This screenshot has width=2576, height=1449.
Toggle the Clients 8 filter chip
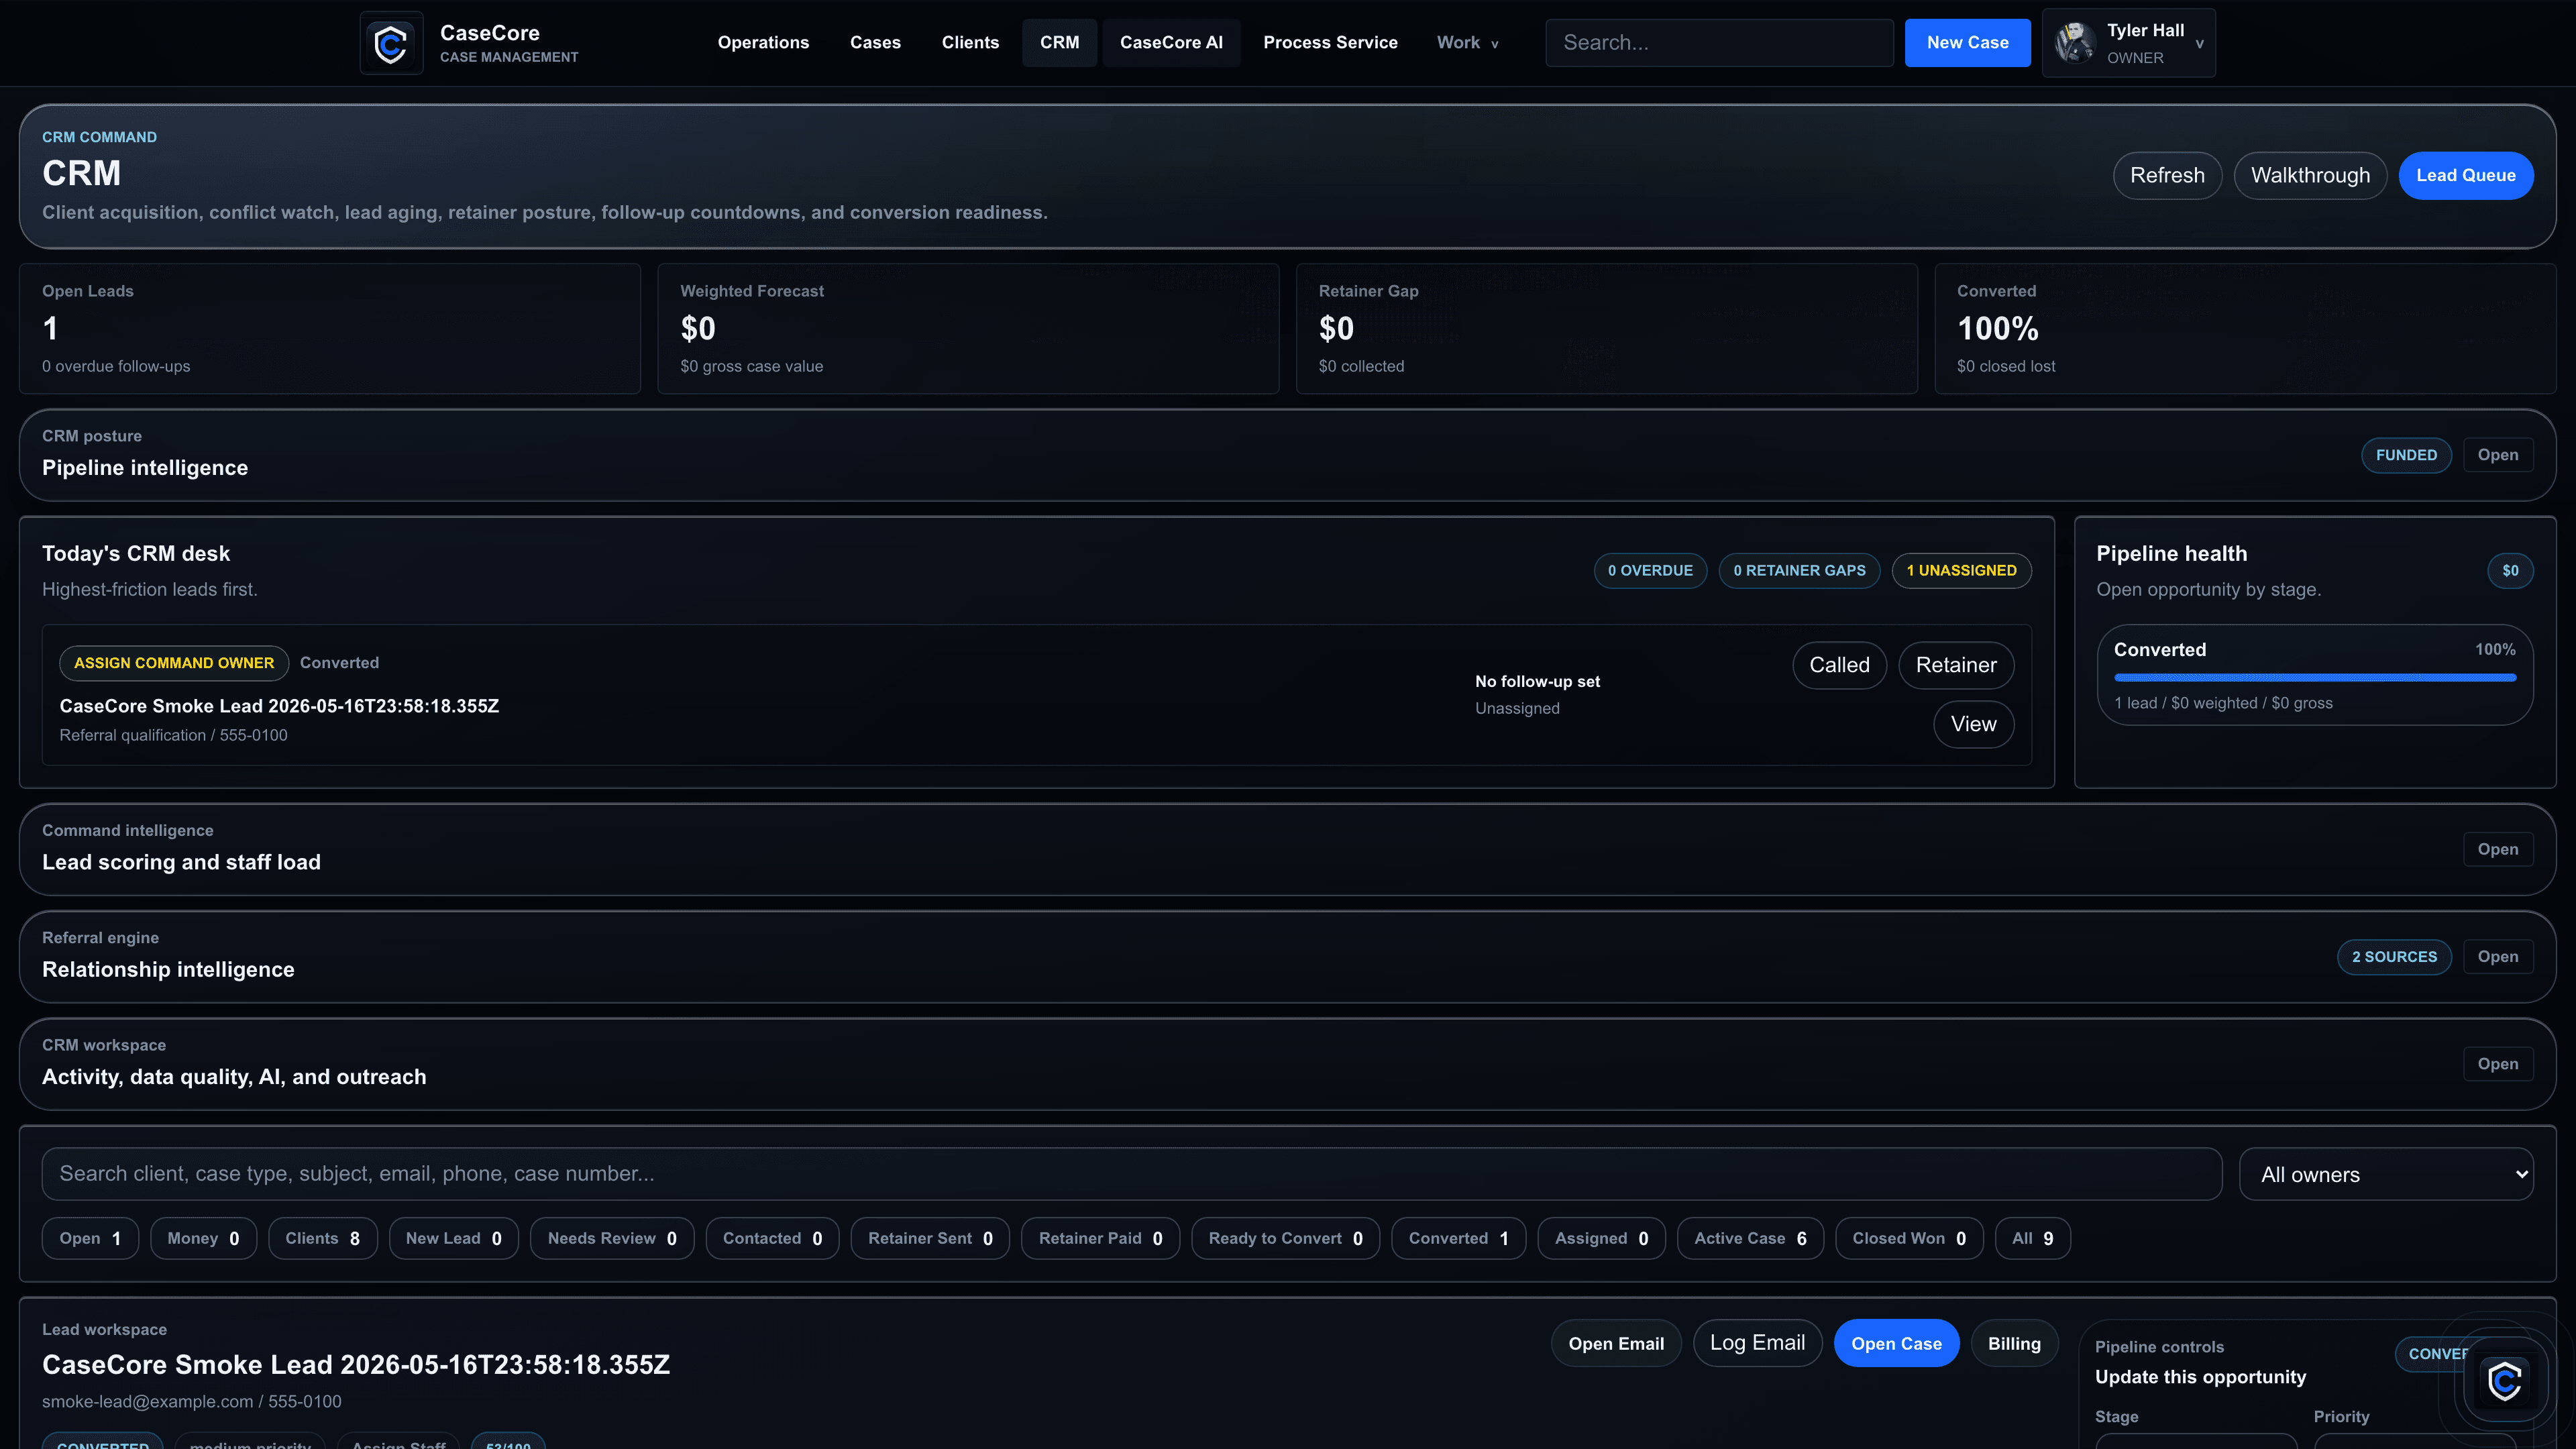click(322, 1239)
